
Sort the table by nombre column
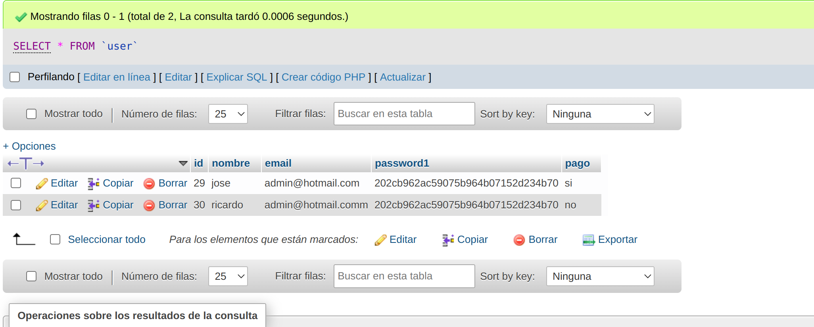click(x=231, y=163)
